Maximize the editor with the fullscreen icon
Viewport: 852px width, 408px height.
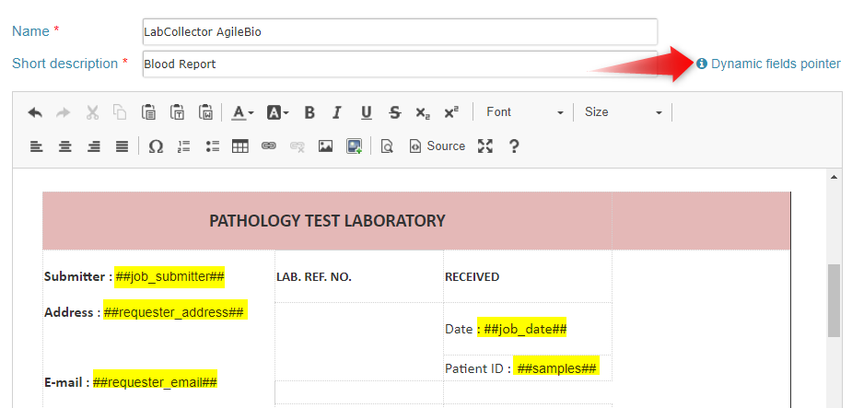pyautogui.click(x=484, y=146)
